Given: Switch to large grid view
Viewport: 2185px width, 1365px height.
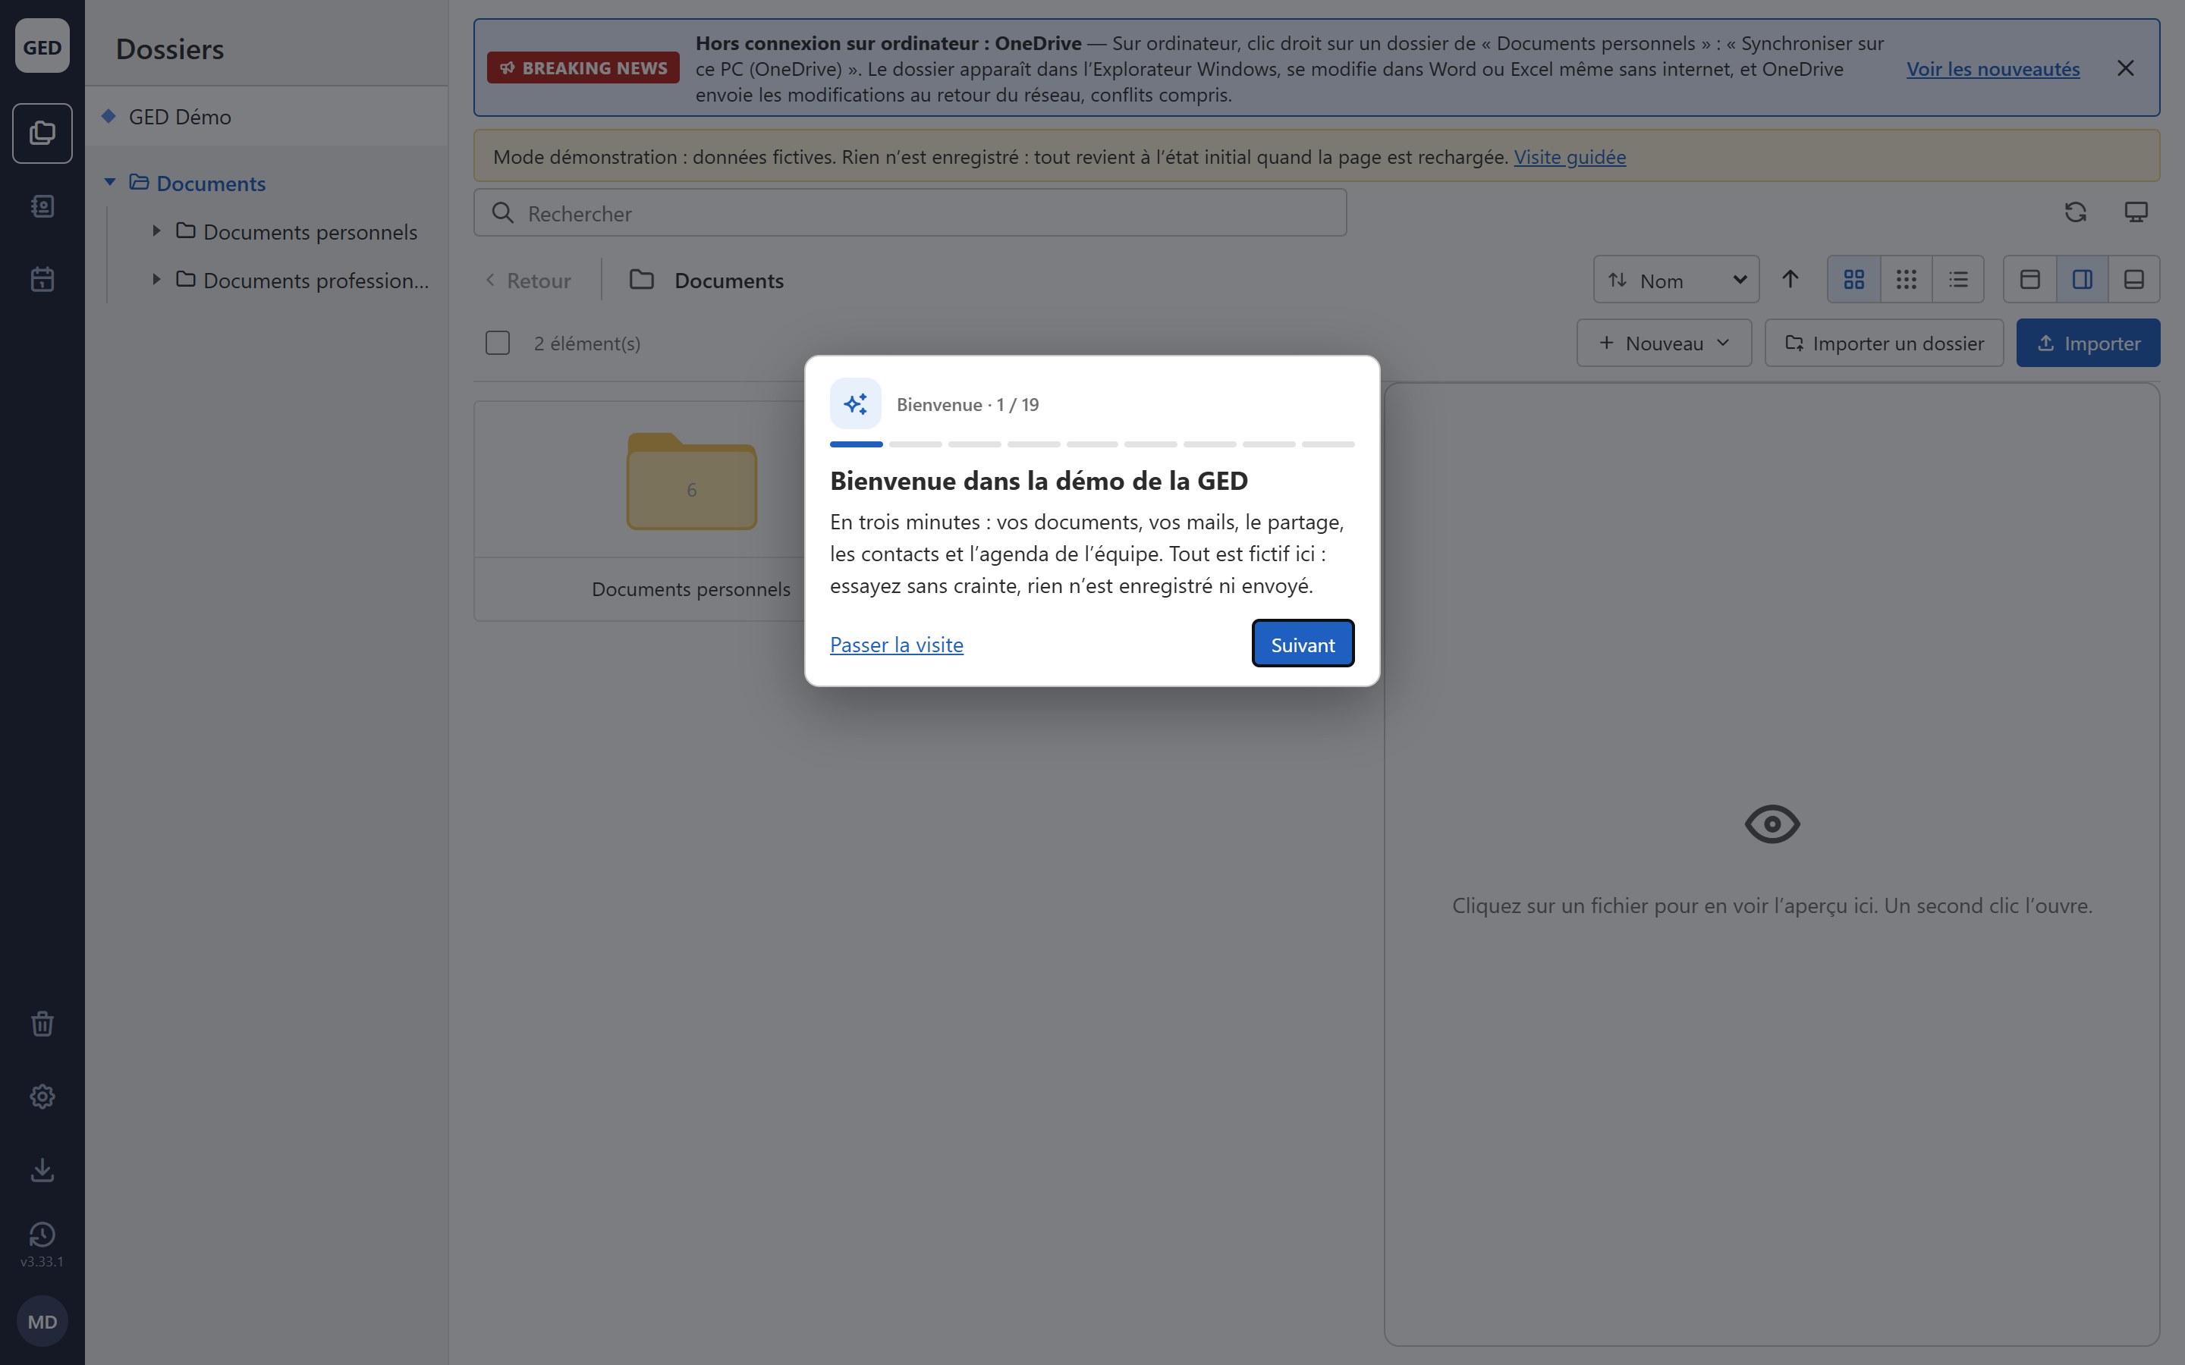Looking at the screenshot, I should coord(1853,280).
